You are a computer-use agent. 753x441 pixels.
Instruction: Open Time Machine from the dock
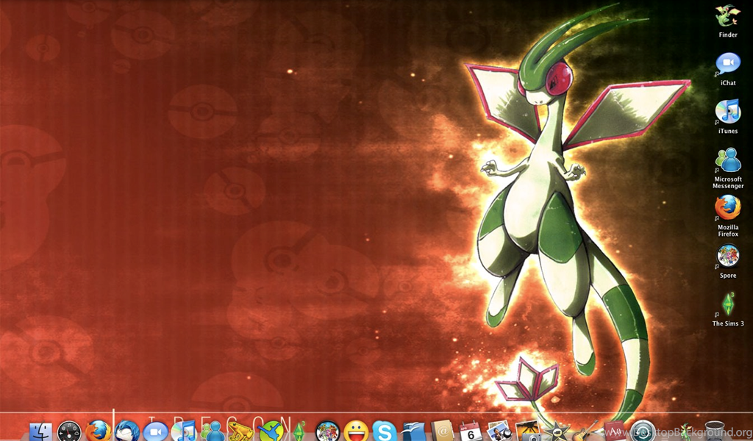[643, 431]
